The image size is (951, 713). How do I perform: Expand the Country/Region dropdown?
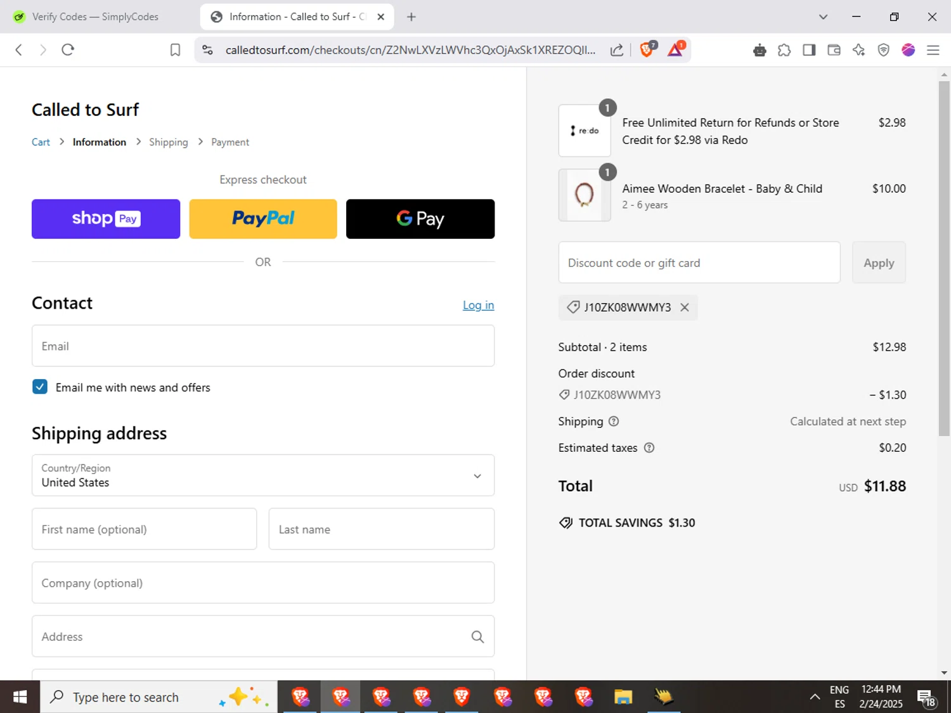(x=263, y=475)
